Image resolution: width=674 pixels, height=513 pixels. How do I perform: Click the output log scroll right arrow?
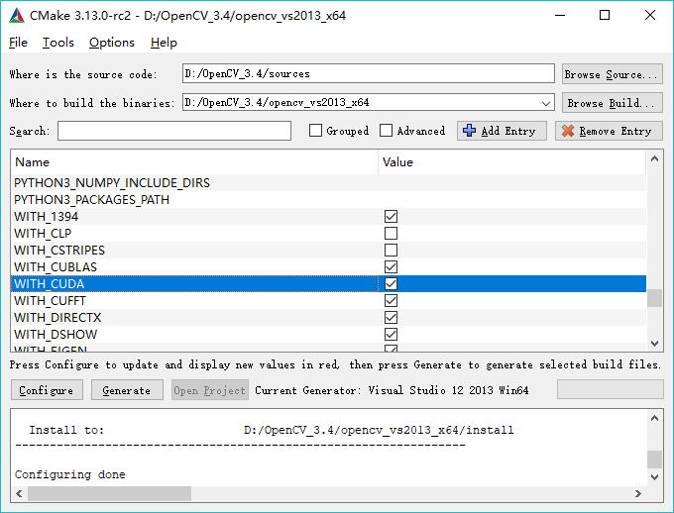point(638,493)
